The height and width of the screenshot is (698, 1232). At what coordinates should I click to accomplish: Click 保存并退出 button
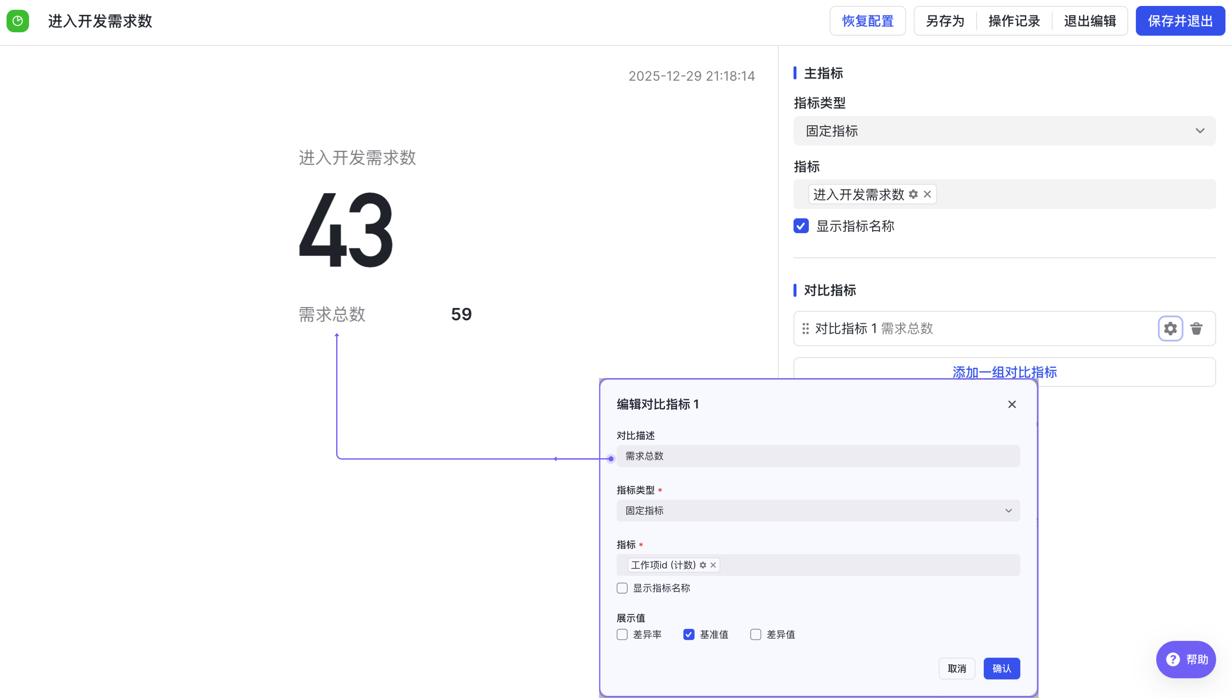pos(1180,21)
